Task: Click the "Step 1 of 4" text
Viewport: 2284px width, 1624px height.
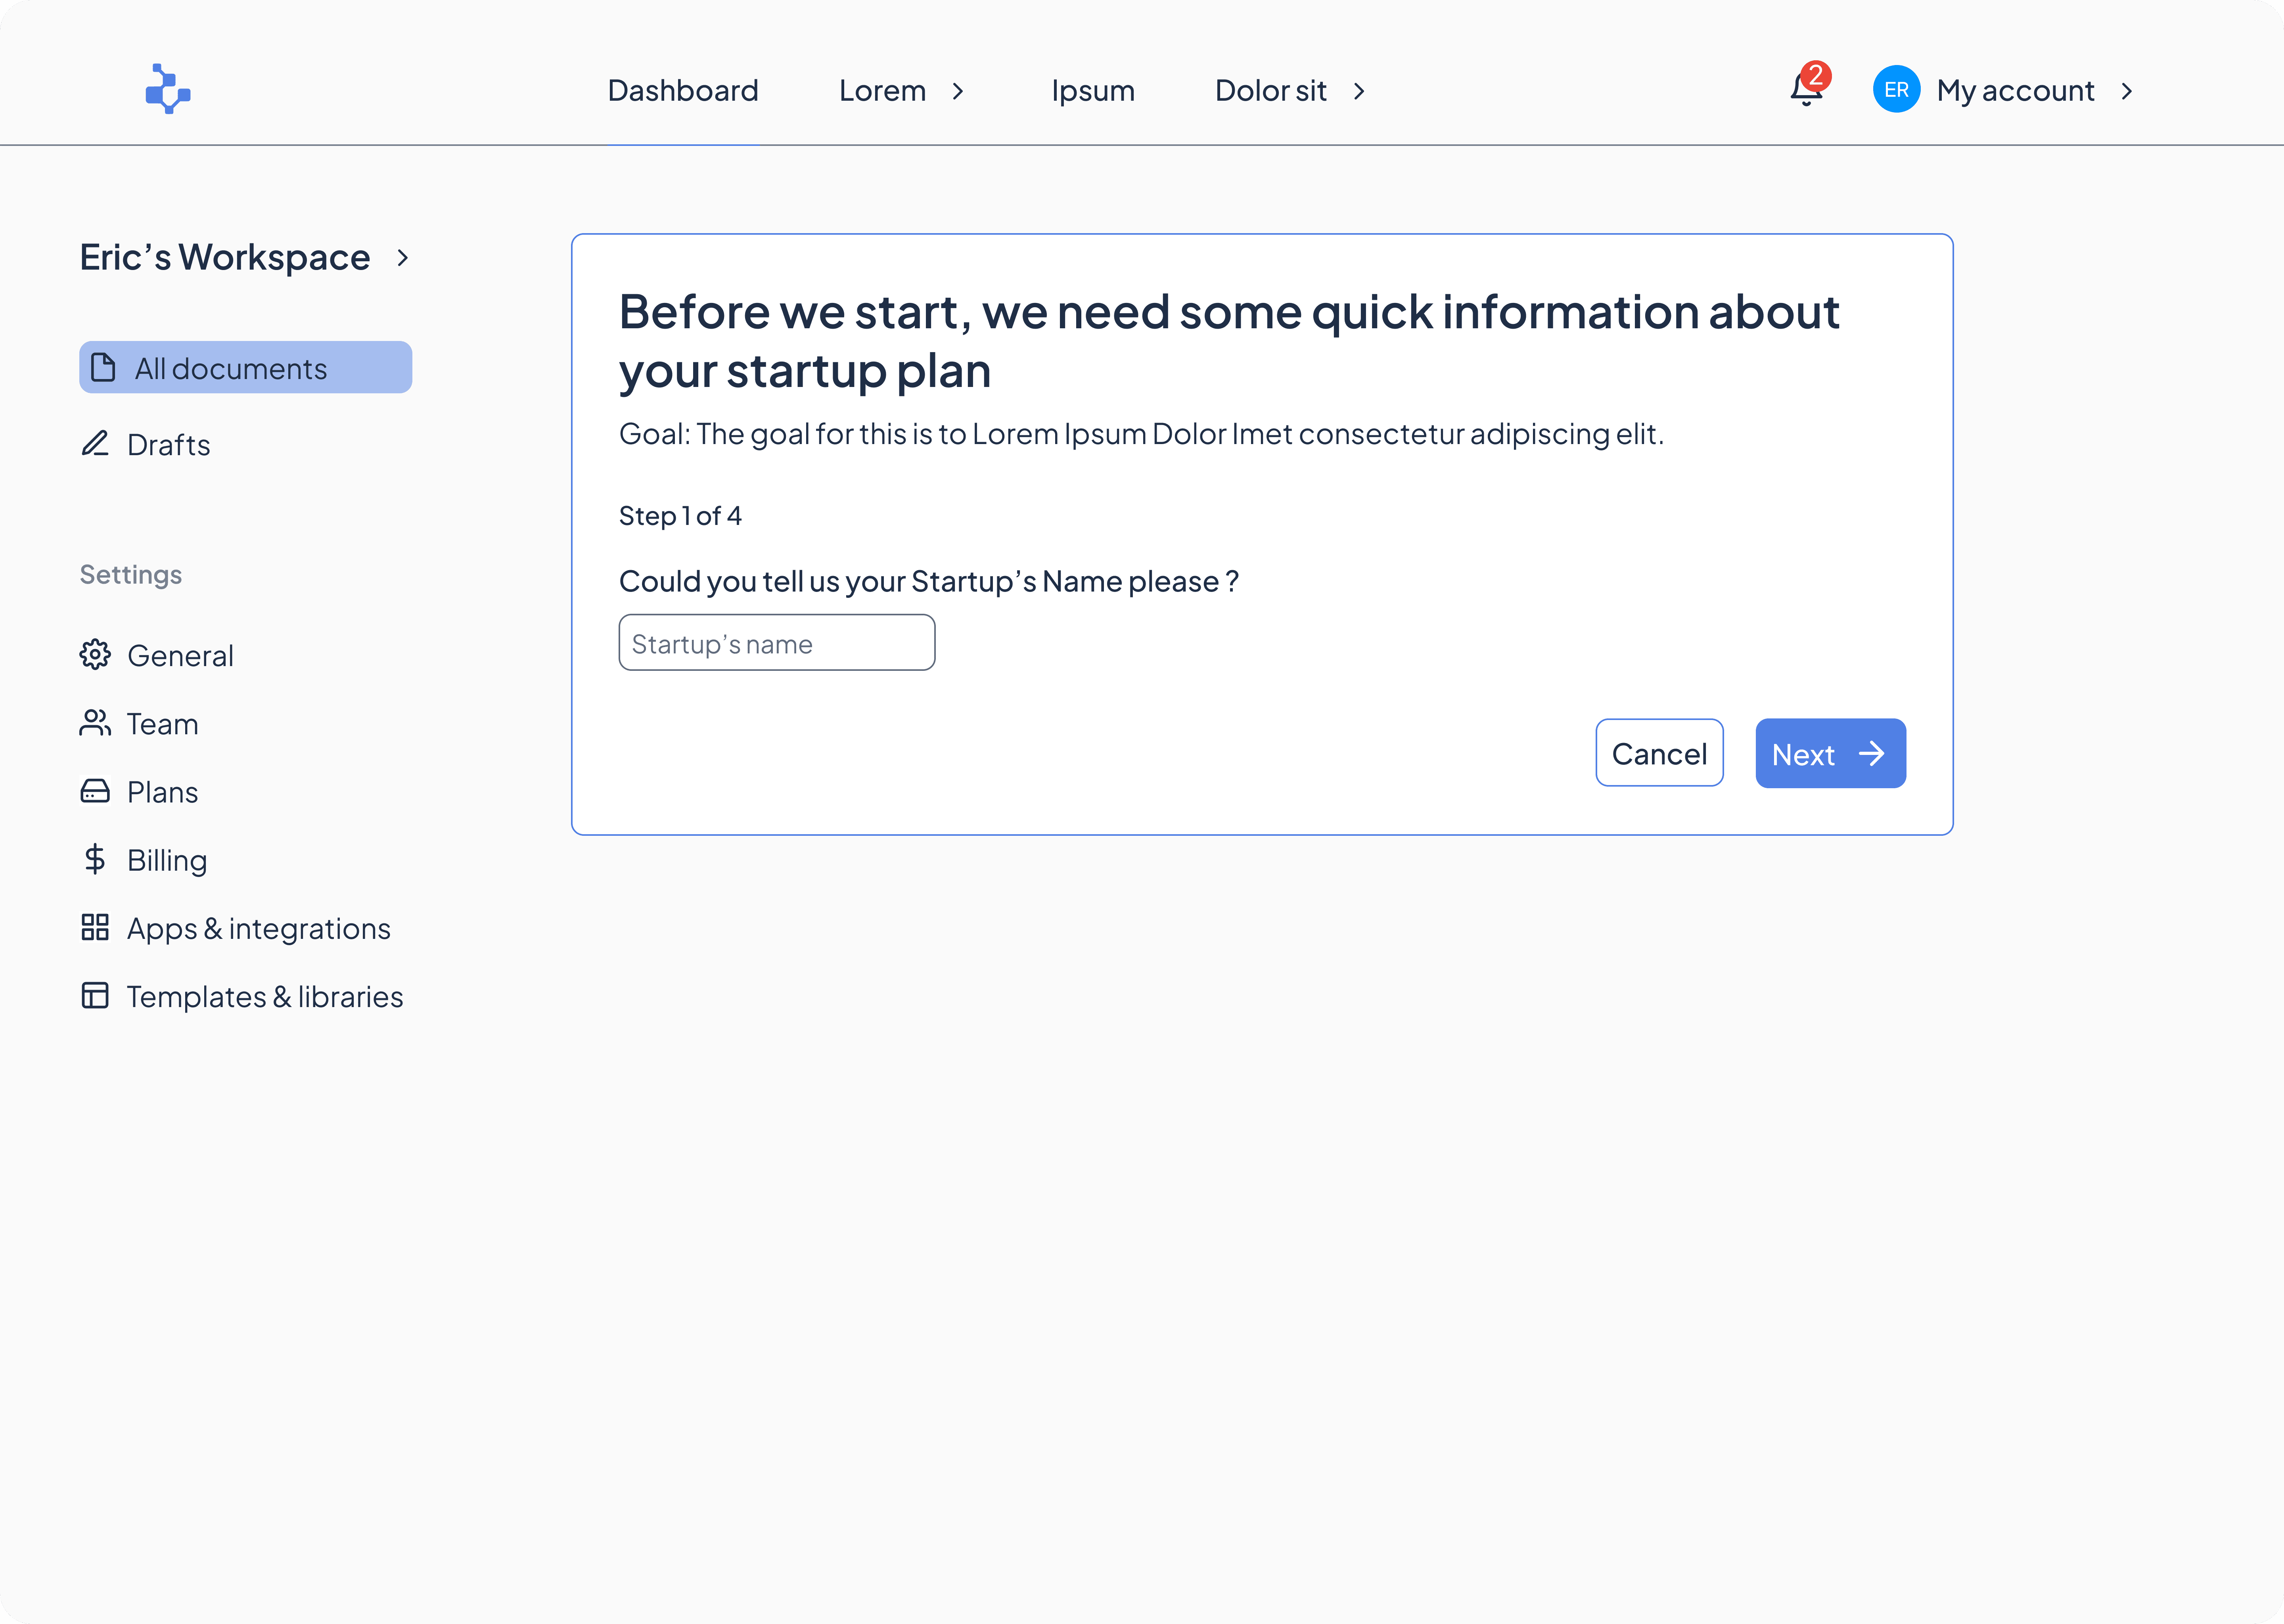Action: [680, 515]
